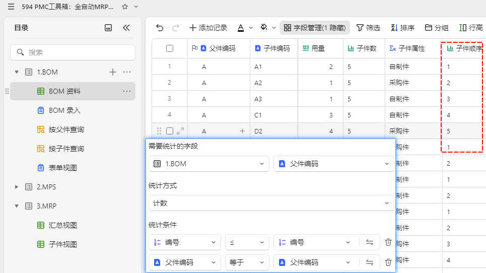486x273 pixels.
Task: Open the 父件编码 field dropdown under 需要统计的字段
Action: point(334,164)
